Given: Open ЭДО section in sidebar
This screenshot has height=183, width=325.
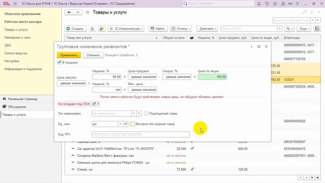Looking at the screenshot, I should 8,45.
